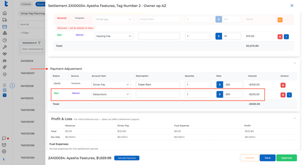Select settlement TAG100195 in the list

click(27, 145)
